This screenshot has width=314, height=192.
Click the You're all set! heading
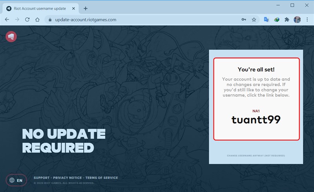256,70
